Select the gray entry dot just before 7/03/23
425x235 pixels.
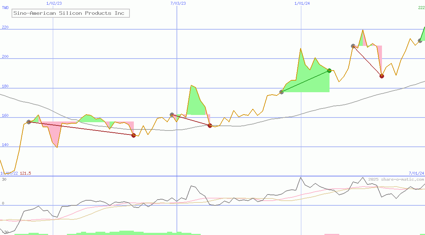172,115
